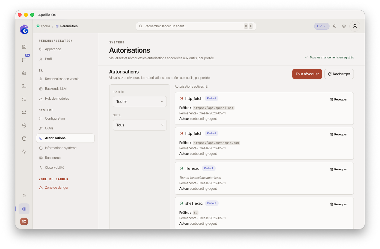The width and height of the screenshot is (380, 249).
Task: Open Outils settings
Action: tap(65, 128)
